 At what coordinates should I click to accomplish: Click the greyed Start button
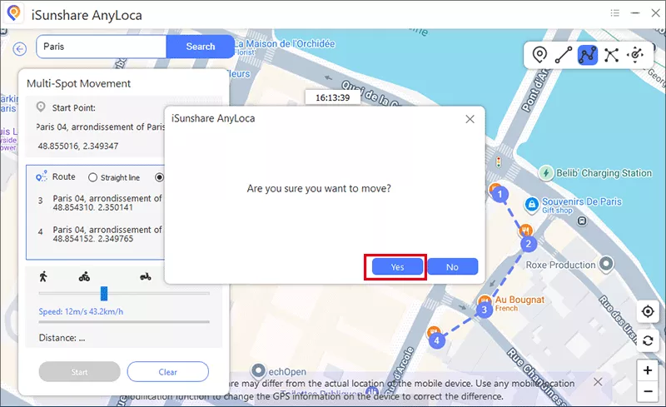click(x=79, y=372)
